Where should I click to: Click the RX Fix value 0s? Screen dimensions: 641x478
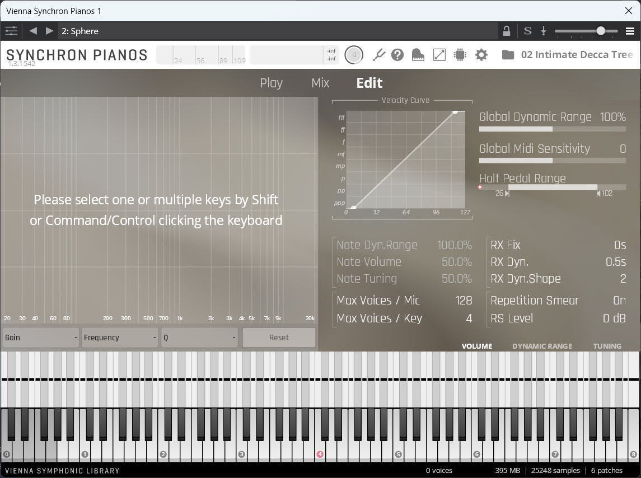tap(620, 245)
